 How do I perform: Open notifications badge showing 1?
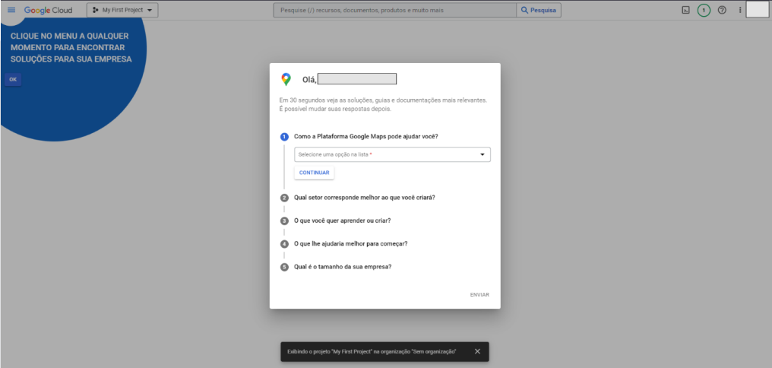click(704, 10)
